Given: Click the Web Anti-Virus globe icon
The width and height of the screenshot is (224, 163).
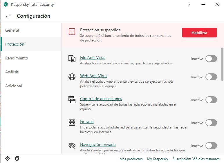Looking at the screenshot, I should point(72,77).
